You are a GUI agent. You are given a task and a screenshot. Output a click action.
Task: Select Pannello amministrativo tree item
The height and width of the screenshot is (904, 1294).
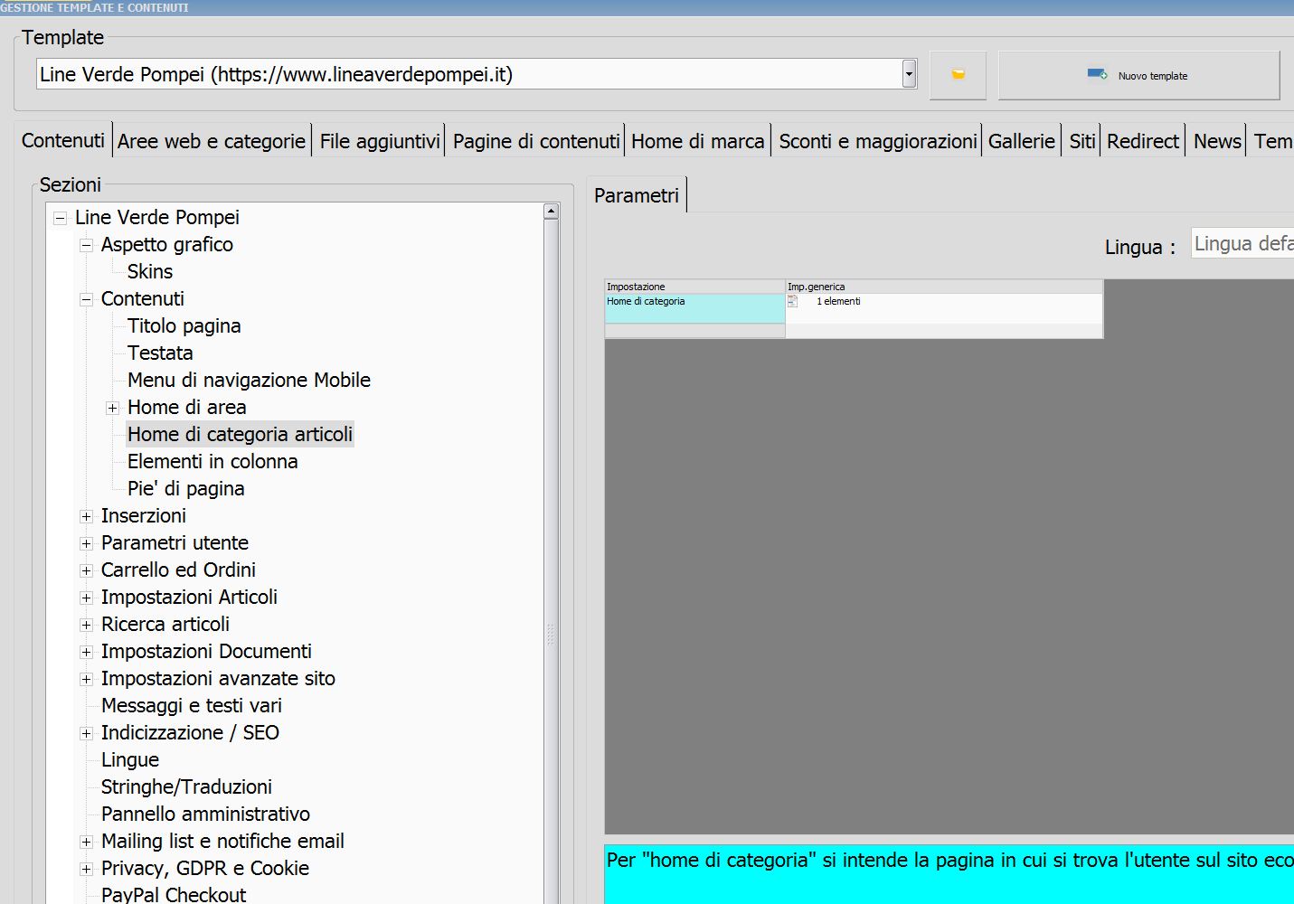pos(205,814)
